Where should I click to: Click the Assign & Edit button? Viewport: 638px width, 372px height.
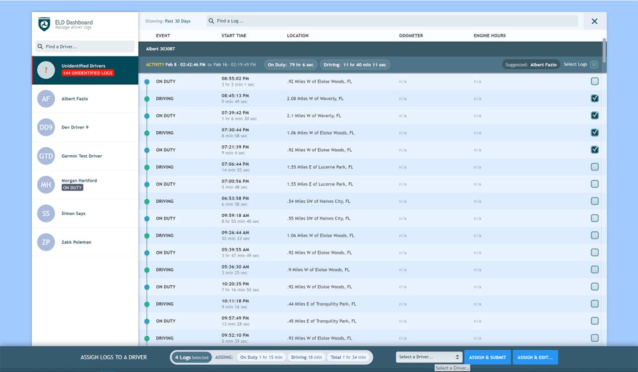click(534, 357)
